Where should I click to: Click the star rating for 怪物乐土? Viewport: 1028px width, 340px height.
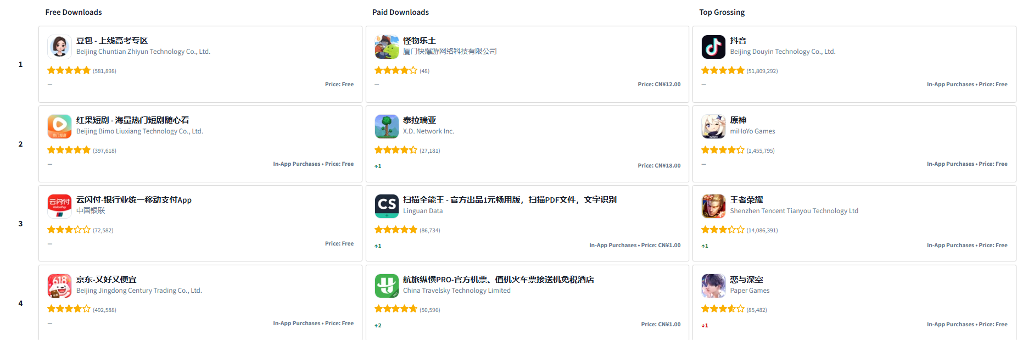(396, 70)
